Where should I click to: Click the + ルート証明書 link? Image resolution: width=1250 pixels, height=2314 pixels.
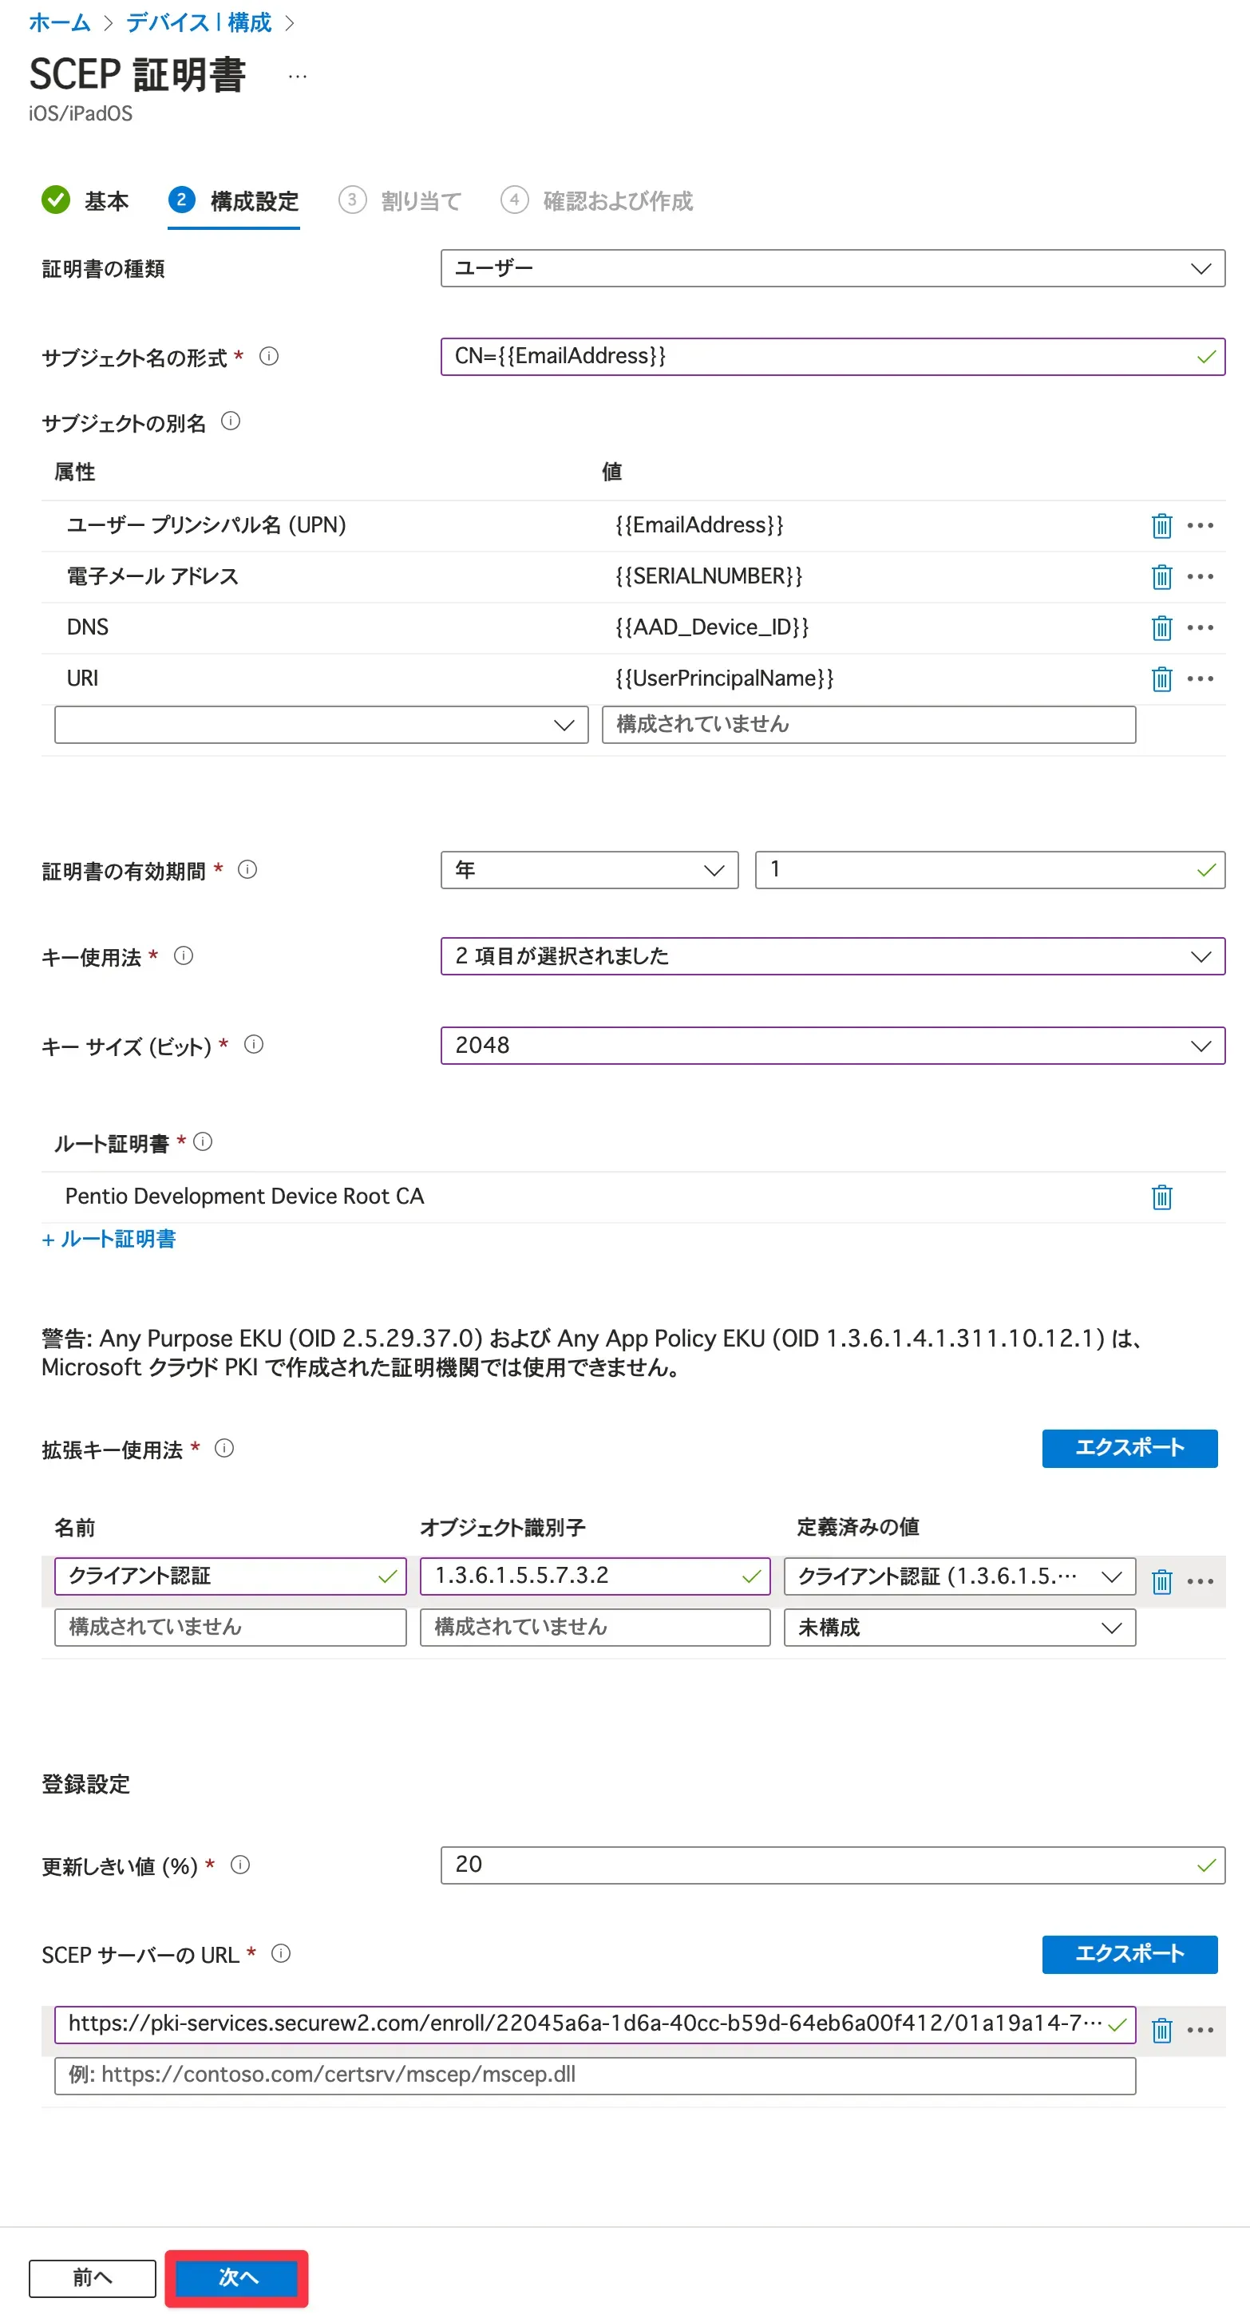click(x=109, y=1239)
